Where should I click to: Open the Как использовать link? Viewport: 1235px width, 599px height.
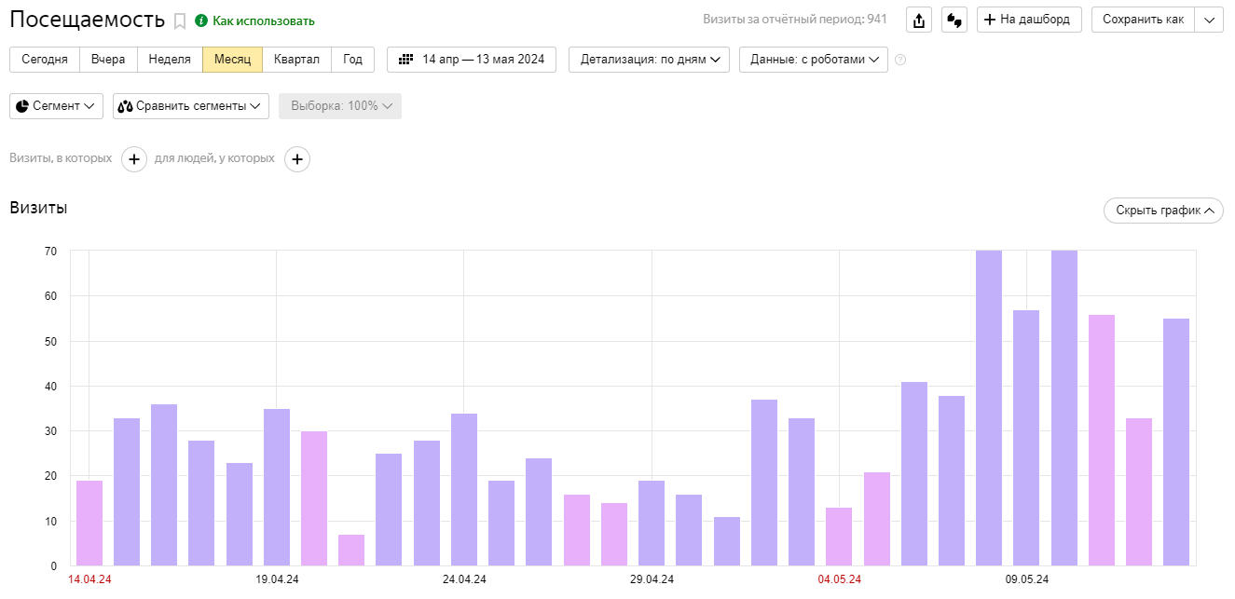264,20
